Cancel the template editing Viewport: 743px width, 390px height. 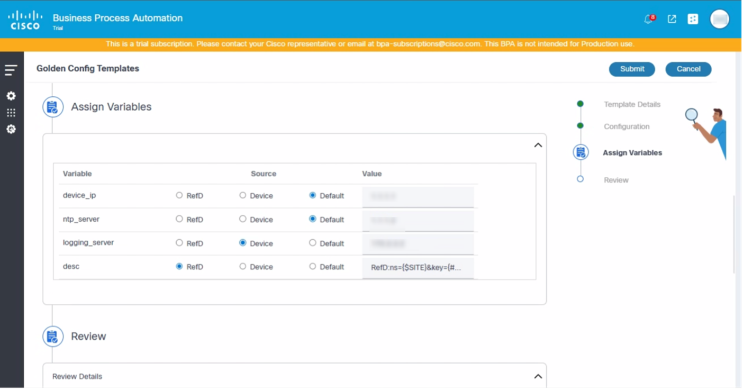pos(688,69)
